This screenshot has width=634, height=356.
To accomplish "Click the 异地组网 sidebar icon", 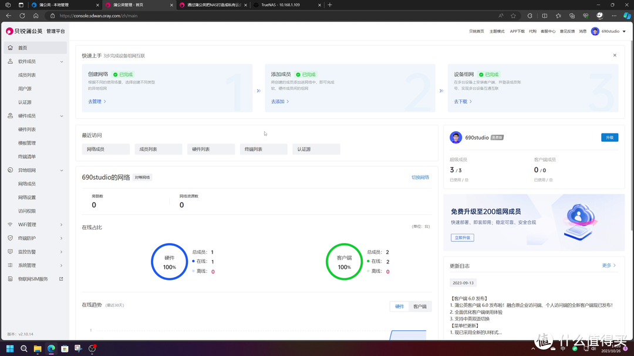I will click(10, 170).
